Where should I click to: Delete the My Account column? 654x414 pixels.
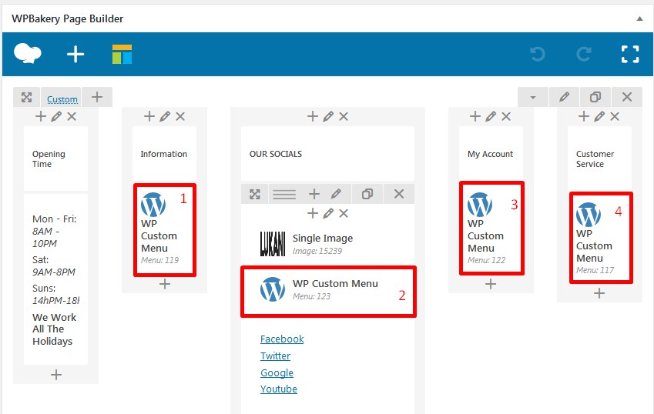506,117
